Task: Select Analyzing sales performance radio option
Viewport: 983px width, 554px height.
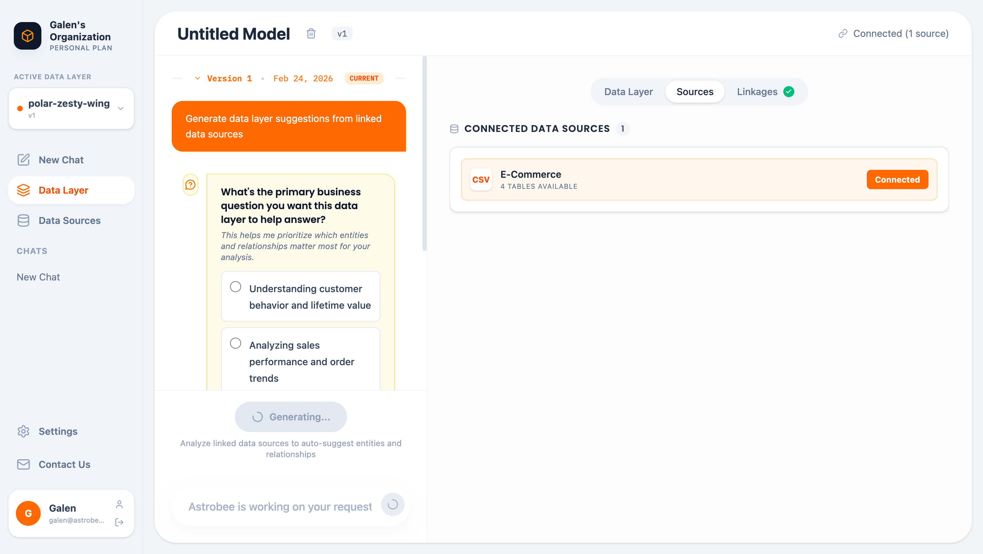Action: tap(236, 343)
